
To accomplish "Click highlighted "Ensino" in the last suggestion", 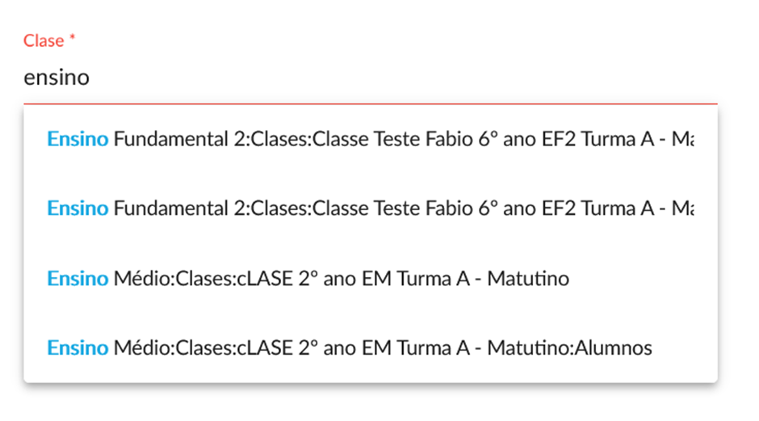I will (78, 348).
